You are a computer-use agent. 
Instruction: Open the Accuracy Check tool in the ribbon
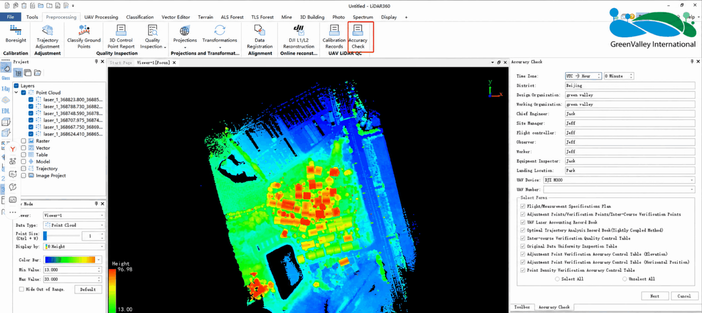[358, 37]
